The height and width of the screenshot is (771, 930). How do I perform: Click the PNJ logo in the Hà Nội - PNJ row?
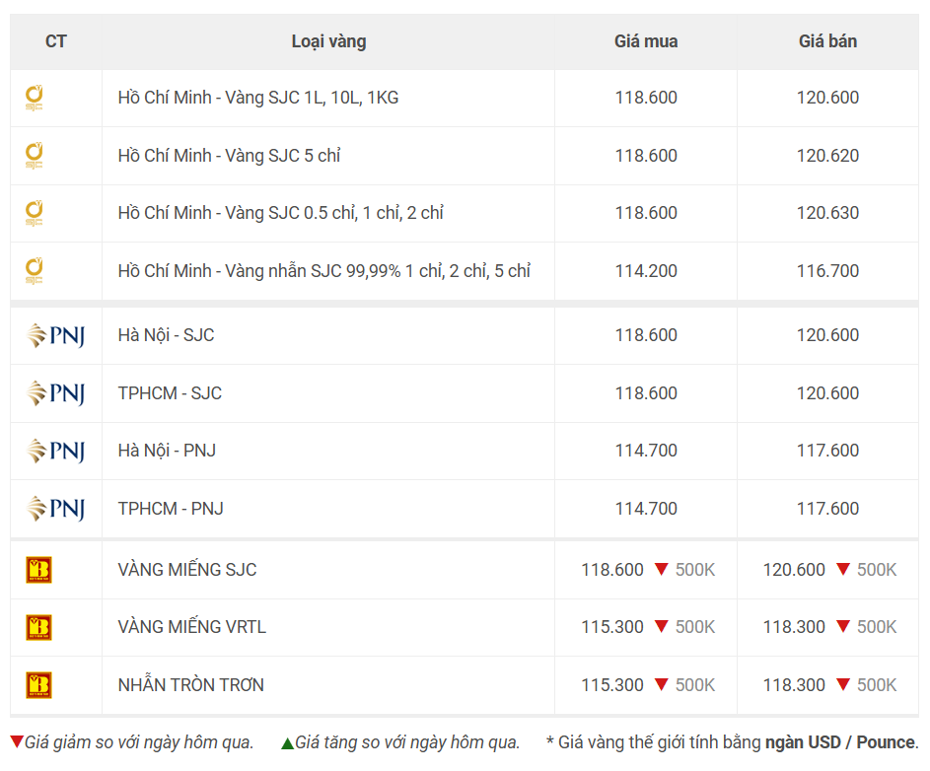56,451
